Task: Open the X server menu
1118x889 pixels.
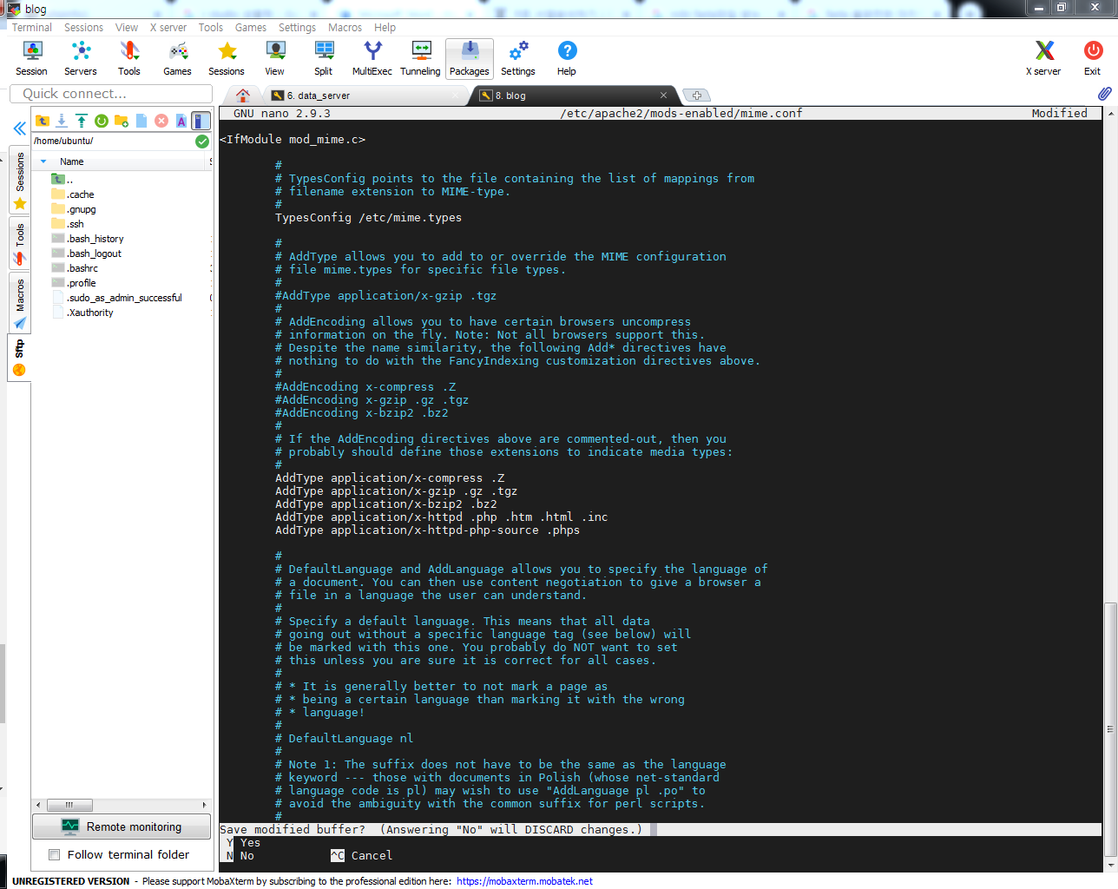Action: 168,28
